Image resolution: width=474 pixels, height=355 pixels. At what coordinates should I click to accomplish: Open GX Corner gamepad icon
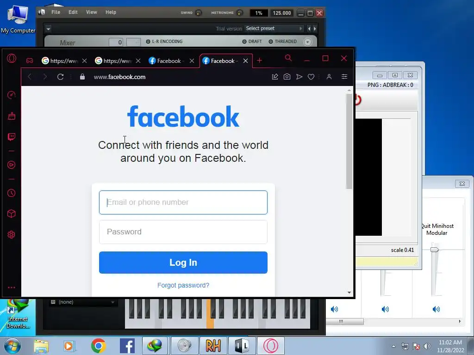point(30,61)
